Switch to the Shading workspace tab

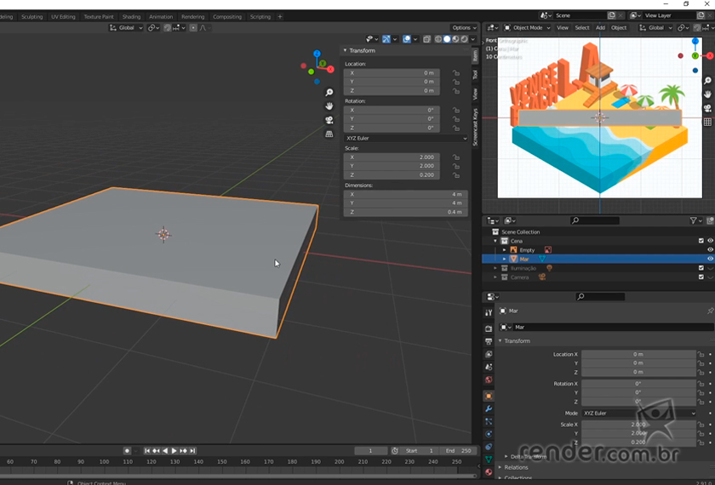[131, 16]
